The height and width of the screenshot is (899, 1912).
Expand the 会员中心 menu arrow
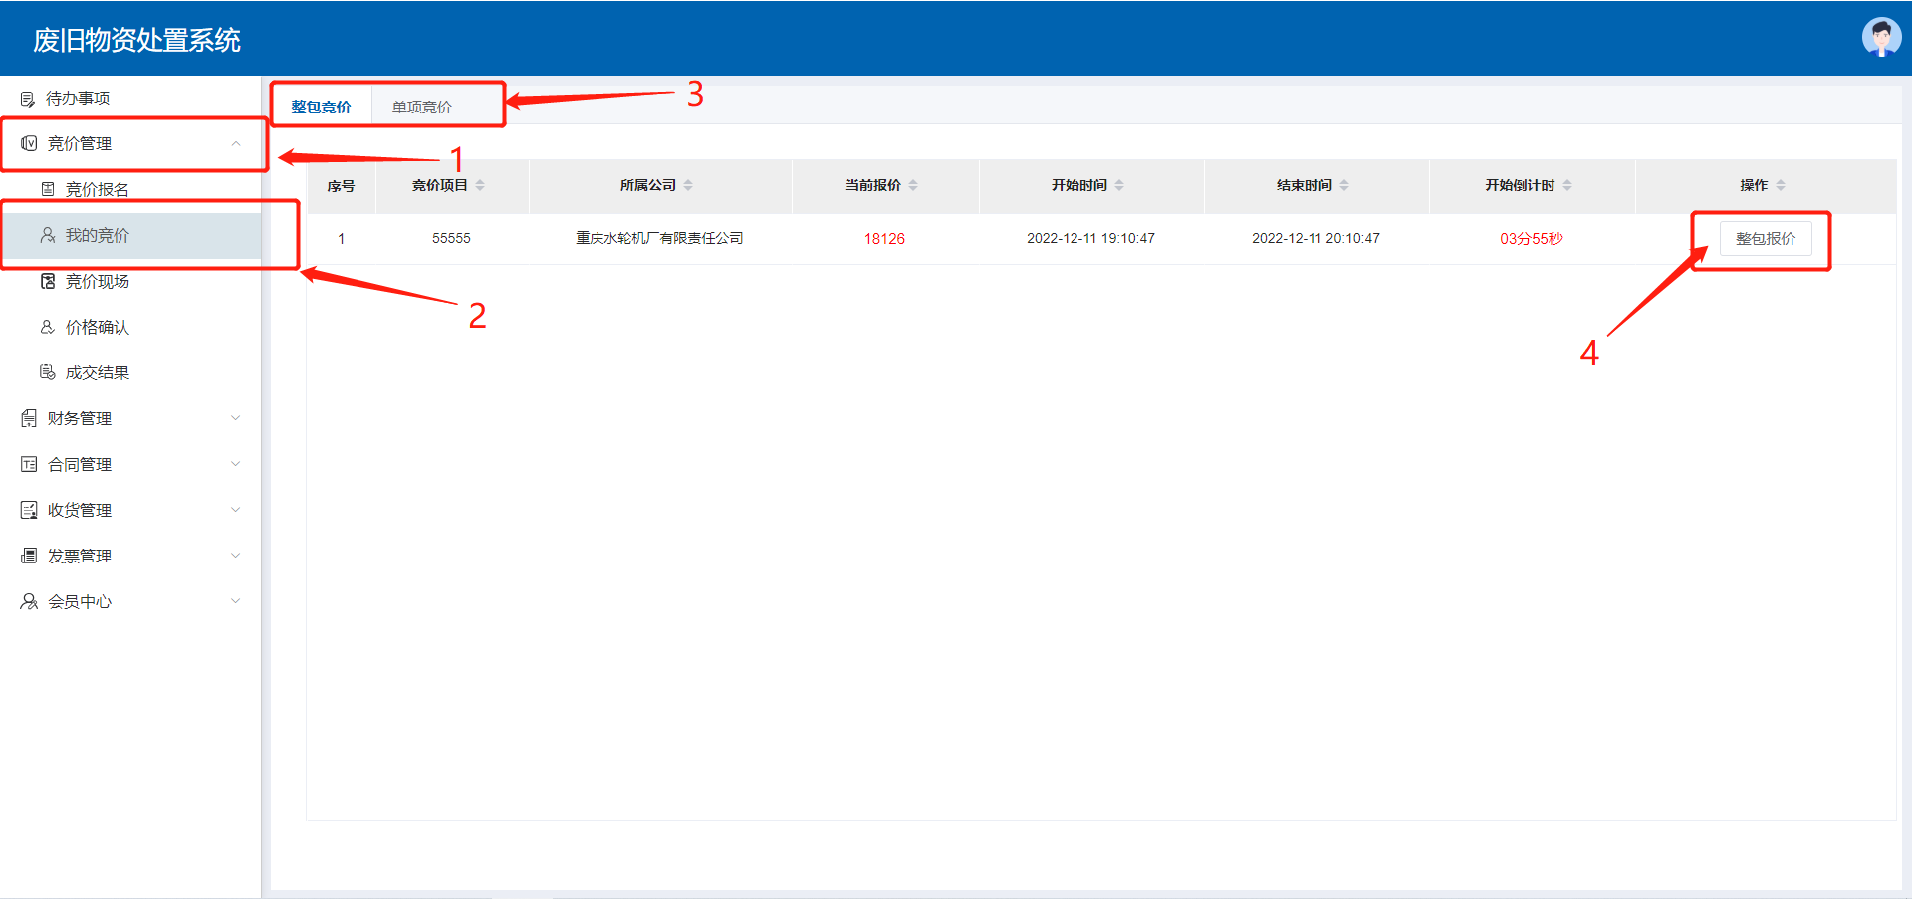point(236,601)
